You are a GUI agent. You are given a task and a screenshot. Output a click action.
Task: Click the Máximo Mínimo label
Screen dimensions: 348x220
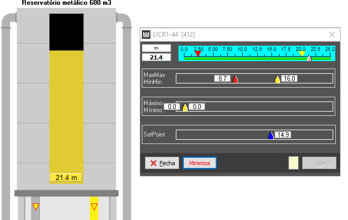click(x=153, y=107)
